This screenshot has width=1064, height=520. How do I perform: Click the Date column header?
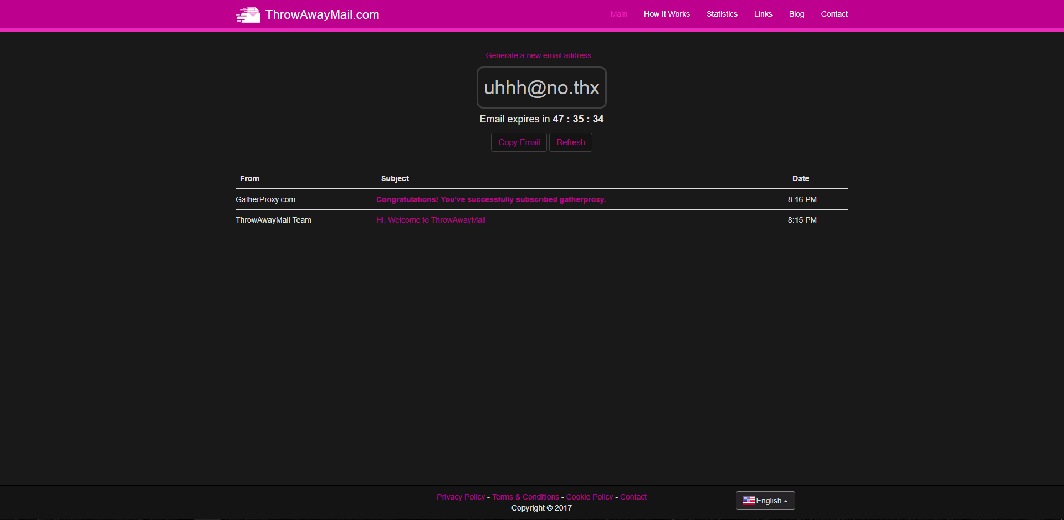(x=801, y=178)
